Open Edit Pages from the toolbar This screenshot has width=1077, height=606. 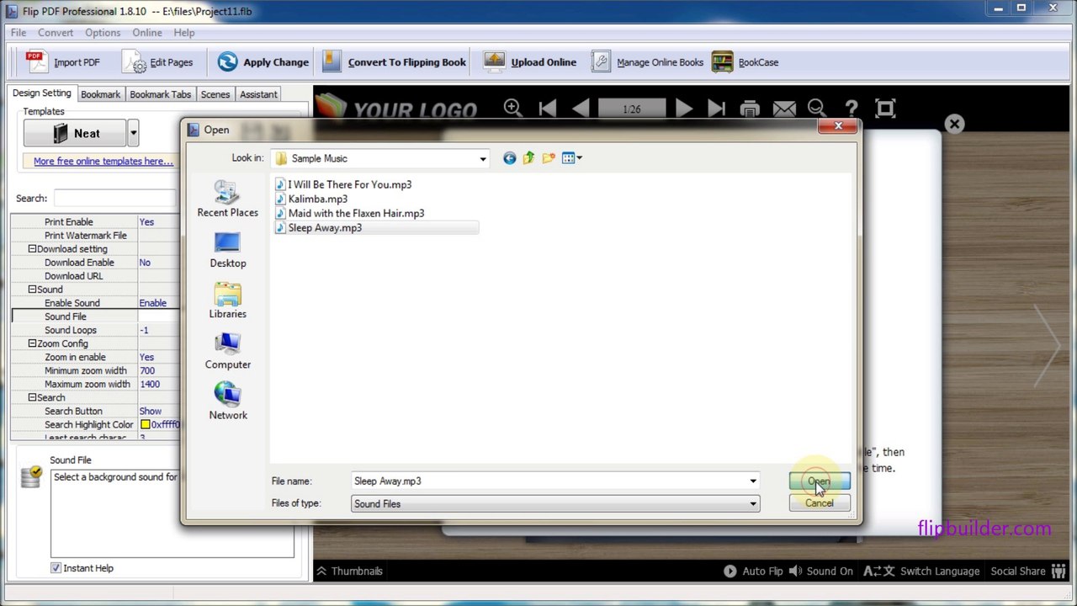click(158, 62)
